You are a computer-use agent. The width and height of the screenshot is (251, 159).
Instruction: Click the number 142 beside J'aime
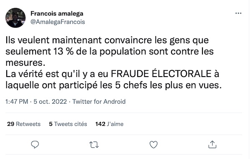point(100,124)
